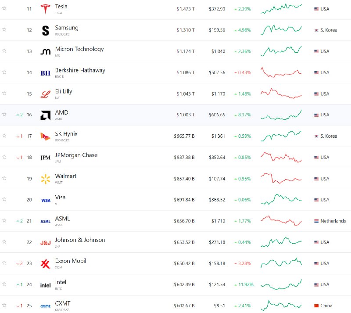Toggle Intel favorite star
The image size is (351, 313).
pyautogui.click(x=4, y=284)
